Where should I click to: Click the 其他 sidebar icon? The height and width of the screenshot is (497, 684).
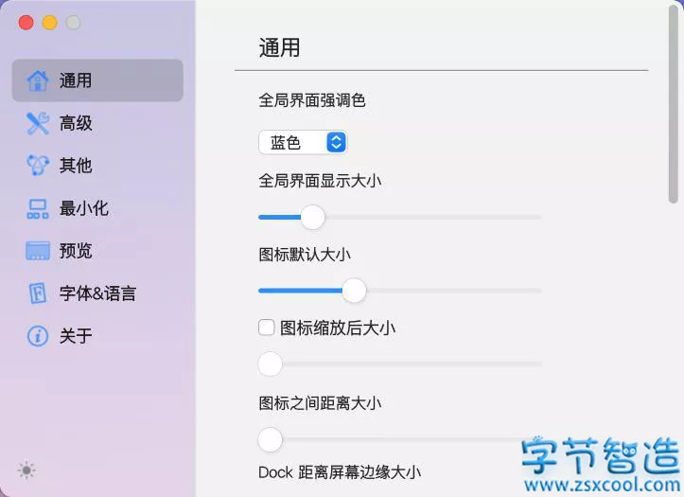(38, 166)
